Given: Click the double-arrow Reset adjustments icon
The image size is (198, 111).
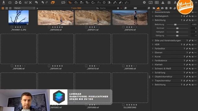Looking at the screenshot, I should pyautogui.click(x=36, y=2).
